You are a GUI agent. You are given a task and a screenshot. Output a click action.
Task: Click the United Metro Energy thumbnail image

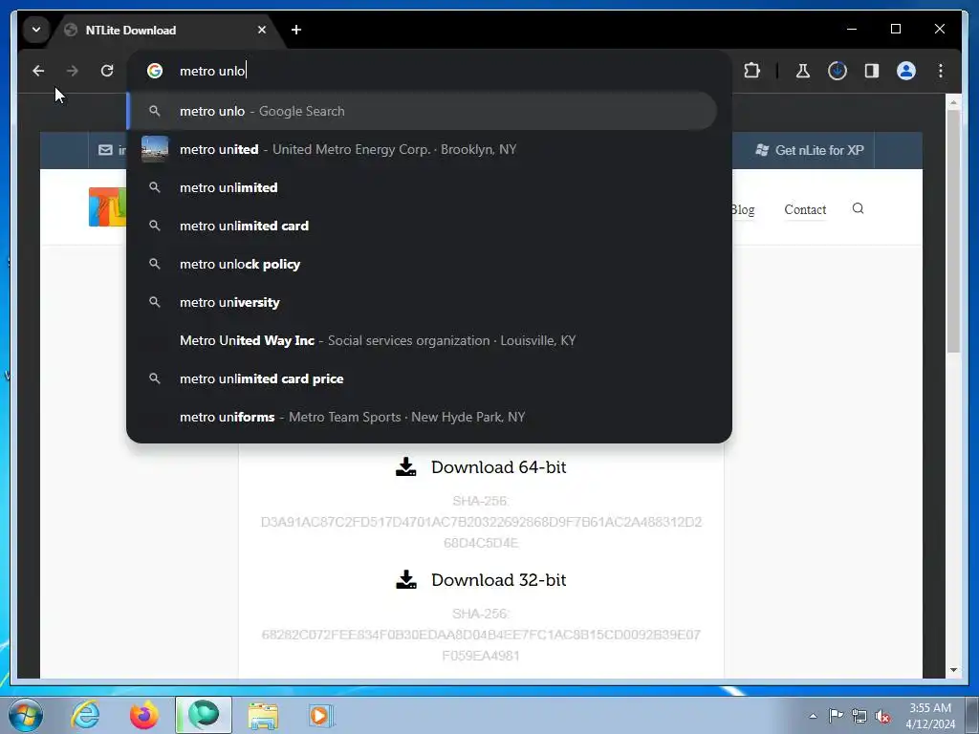(155, 149)
